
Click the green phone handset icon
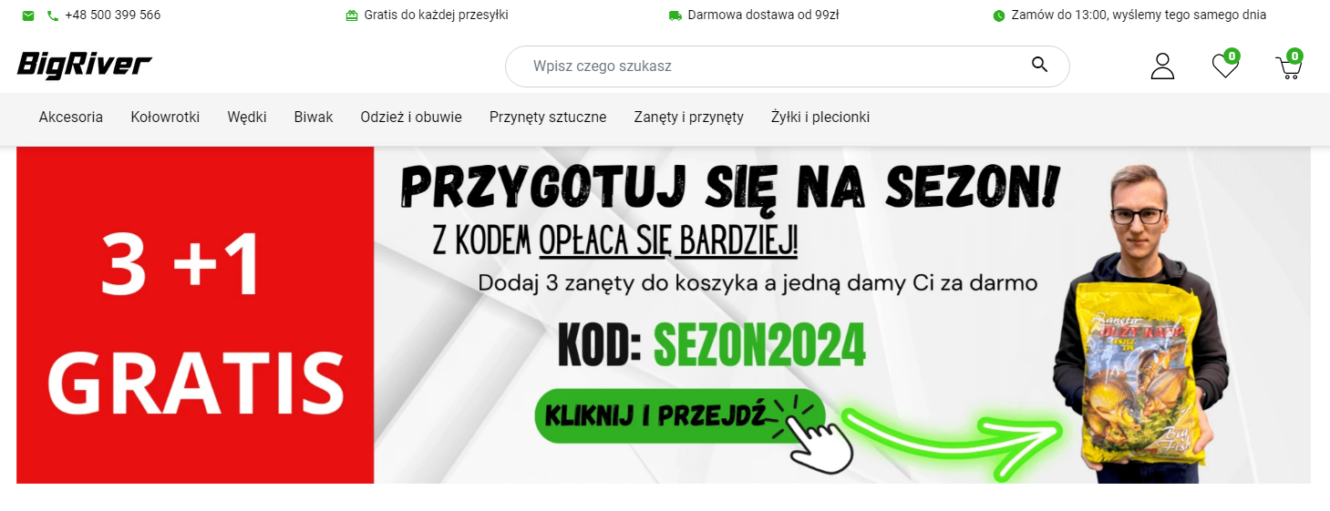tap(53, 15)
